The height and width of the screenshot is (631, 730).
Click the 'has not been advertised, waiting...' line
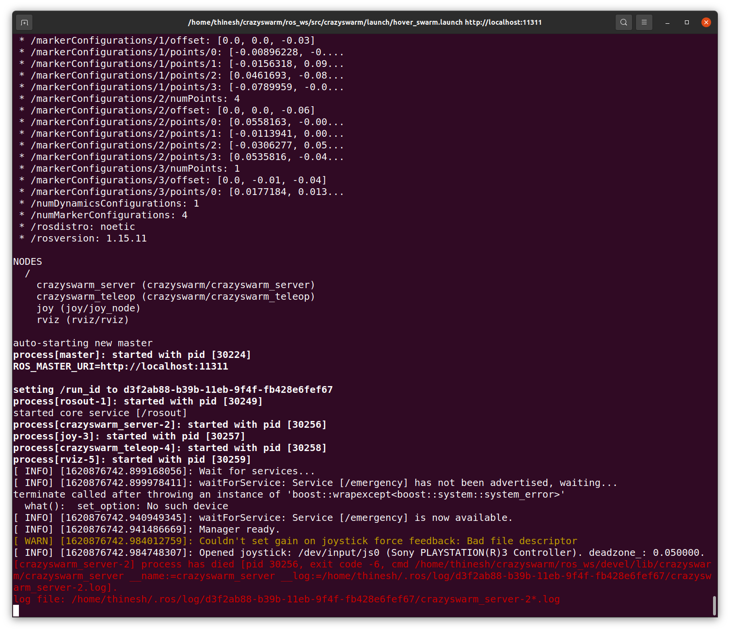point(316,483)
